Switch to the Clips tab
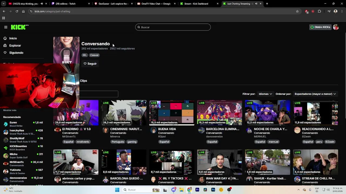Image resolution: width=346 pixels, height=194 pixels. click(x=84, y=81)
